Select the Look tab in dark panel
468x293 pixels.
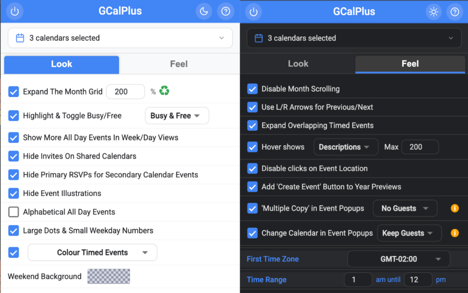pos(298,64)
